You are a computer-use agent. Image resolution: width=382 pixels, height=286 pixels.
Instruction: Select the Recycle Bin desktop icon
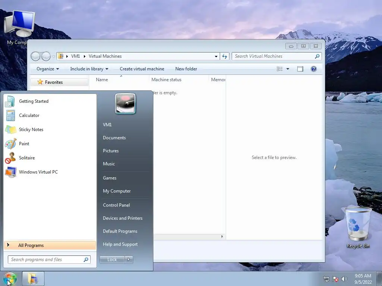[358, 228]
